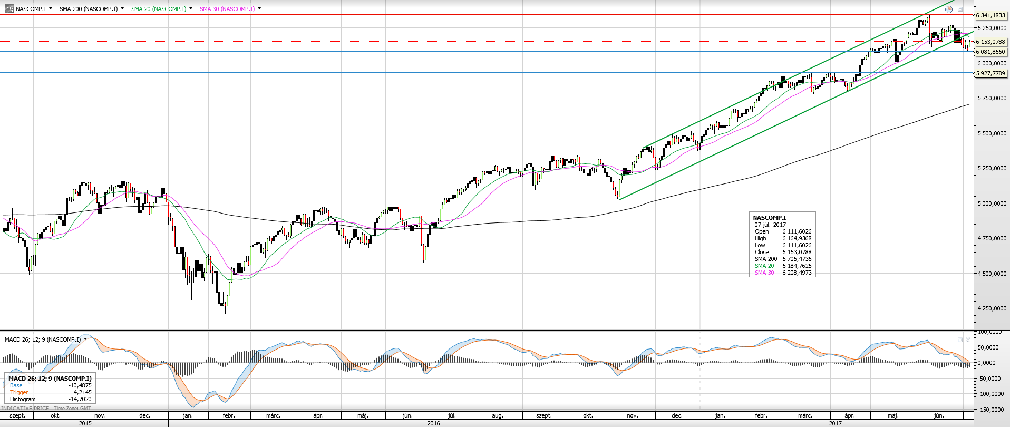
Task: Click the 5 927,7789 price tag
Action: point(990,73)
